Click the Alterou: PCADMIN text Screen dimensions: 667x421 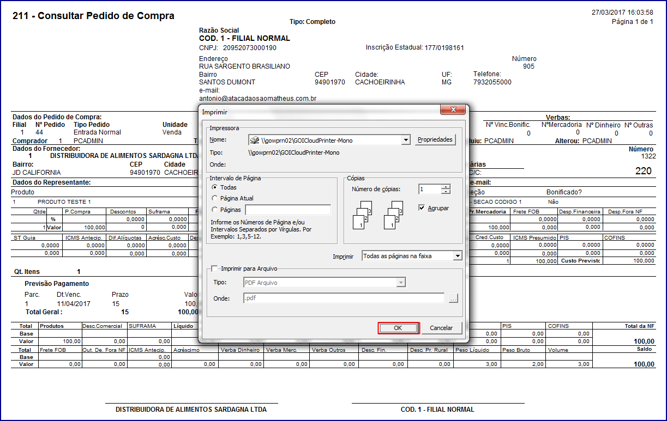pyautogui.click(x=584, y=141)
